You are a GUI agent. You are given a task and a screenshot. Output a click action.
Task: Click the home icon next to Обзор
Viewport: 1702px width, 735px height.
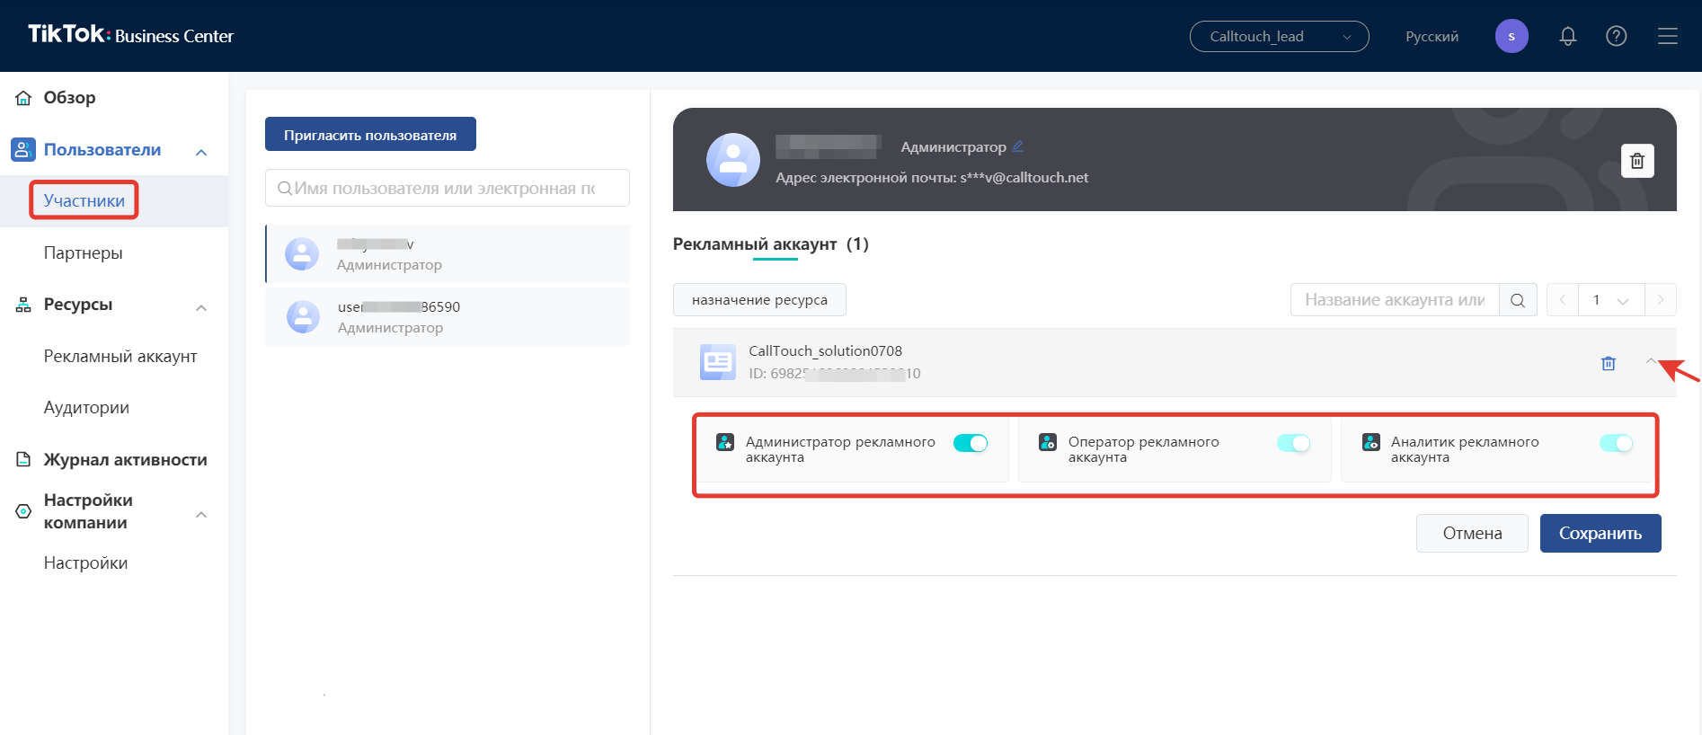click(23, 98)
